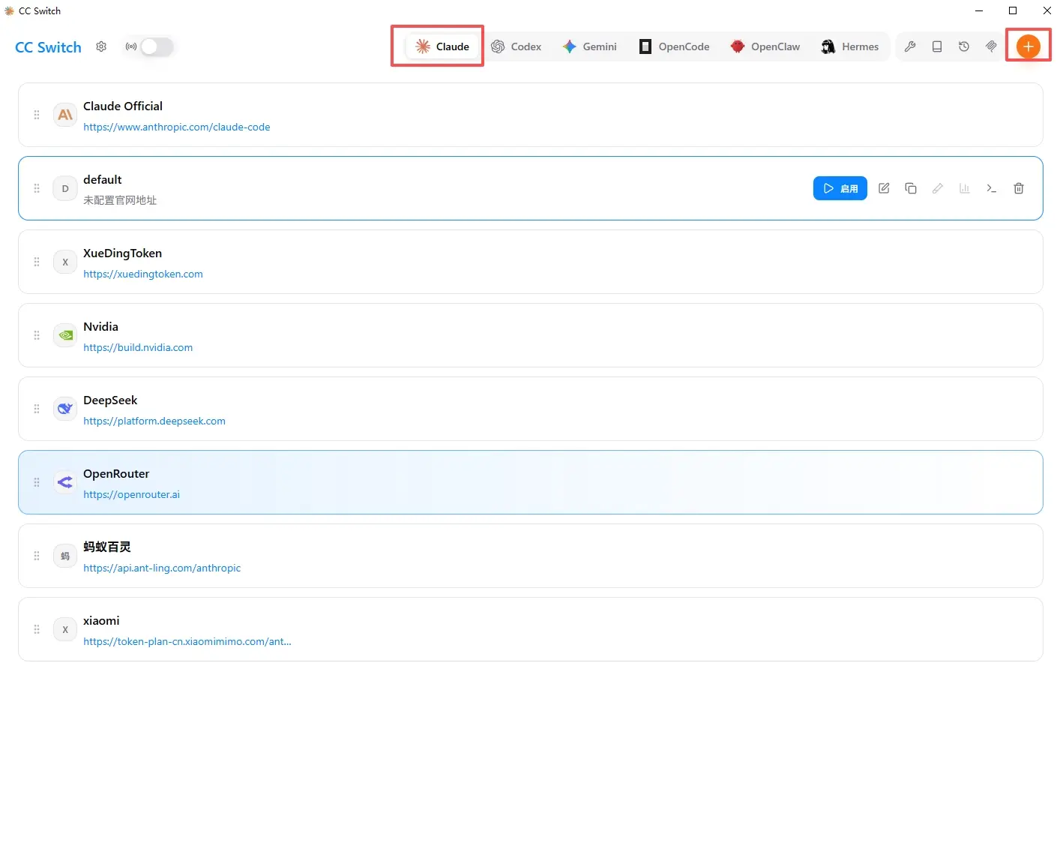Open the openrouter.ai link
The image size is (1060, 858).
pos(132,495)
